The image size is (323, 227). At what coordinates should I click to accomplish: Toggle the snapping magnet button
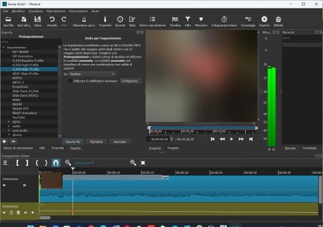[x=56, y=163]
